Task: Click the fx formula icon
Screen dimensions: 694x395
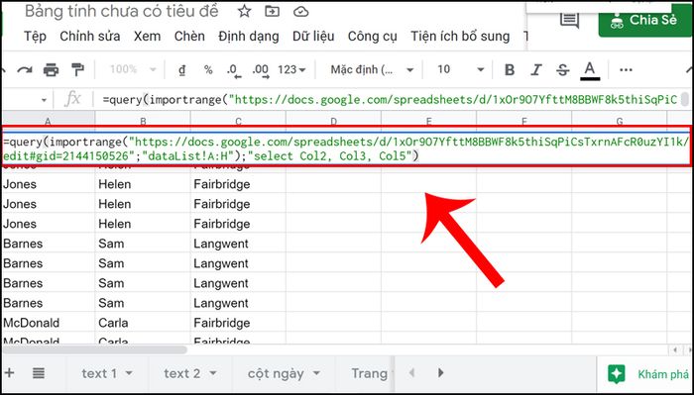Action: [73, 99]
